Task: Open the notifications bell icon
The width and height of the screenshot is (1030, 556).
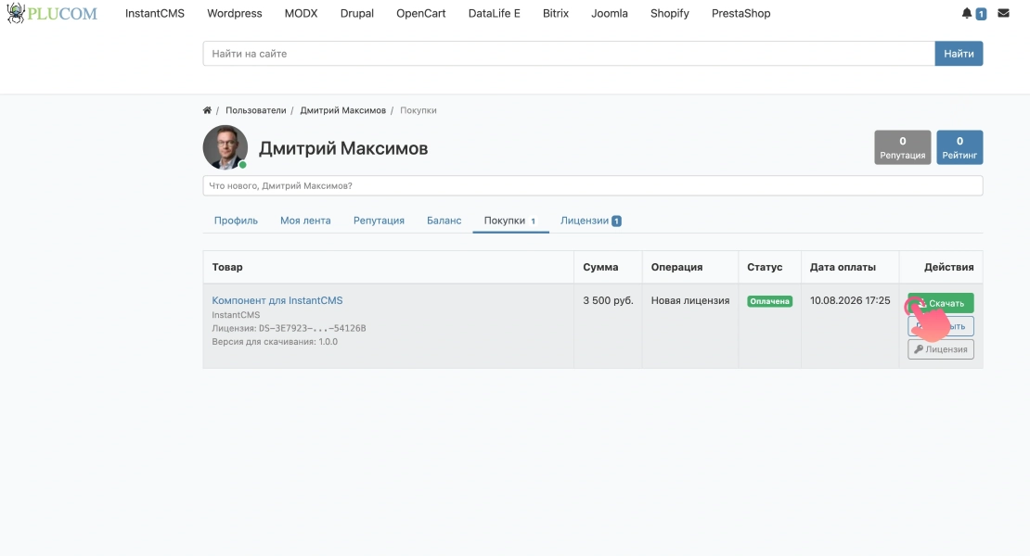Action: pos(966,13)
